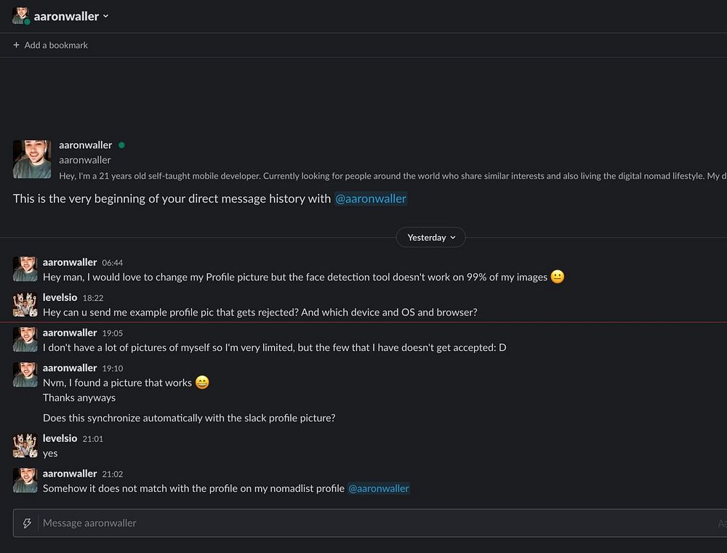Focus the Message aaronwaller input field
The image size is (727, 553).
(x=363, y=523)
